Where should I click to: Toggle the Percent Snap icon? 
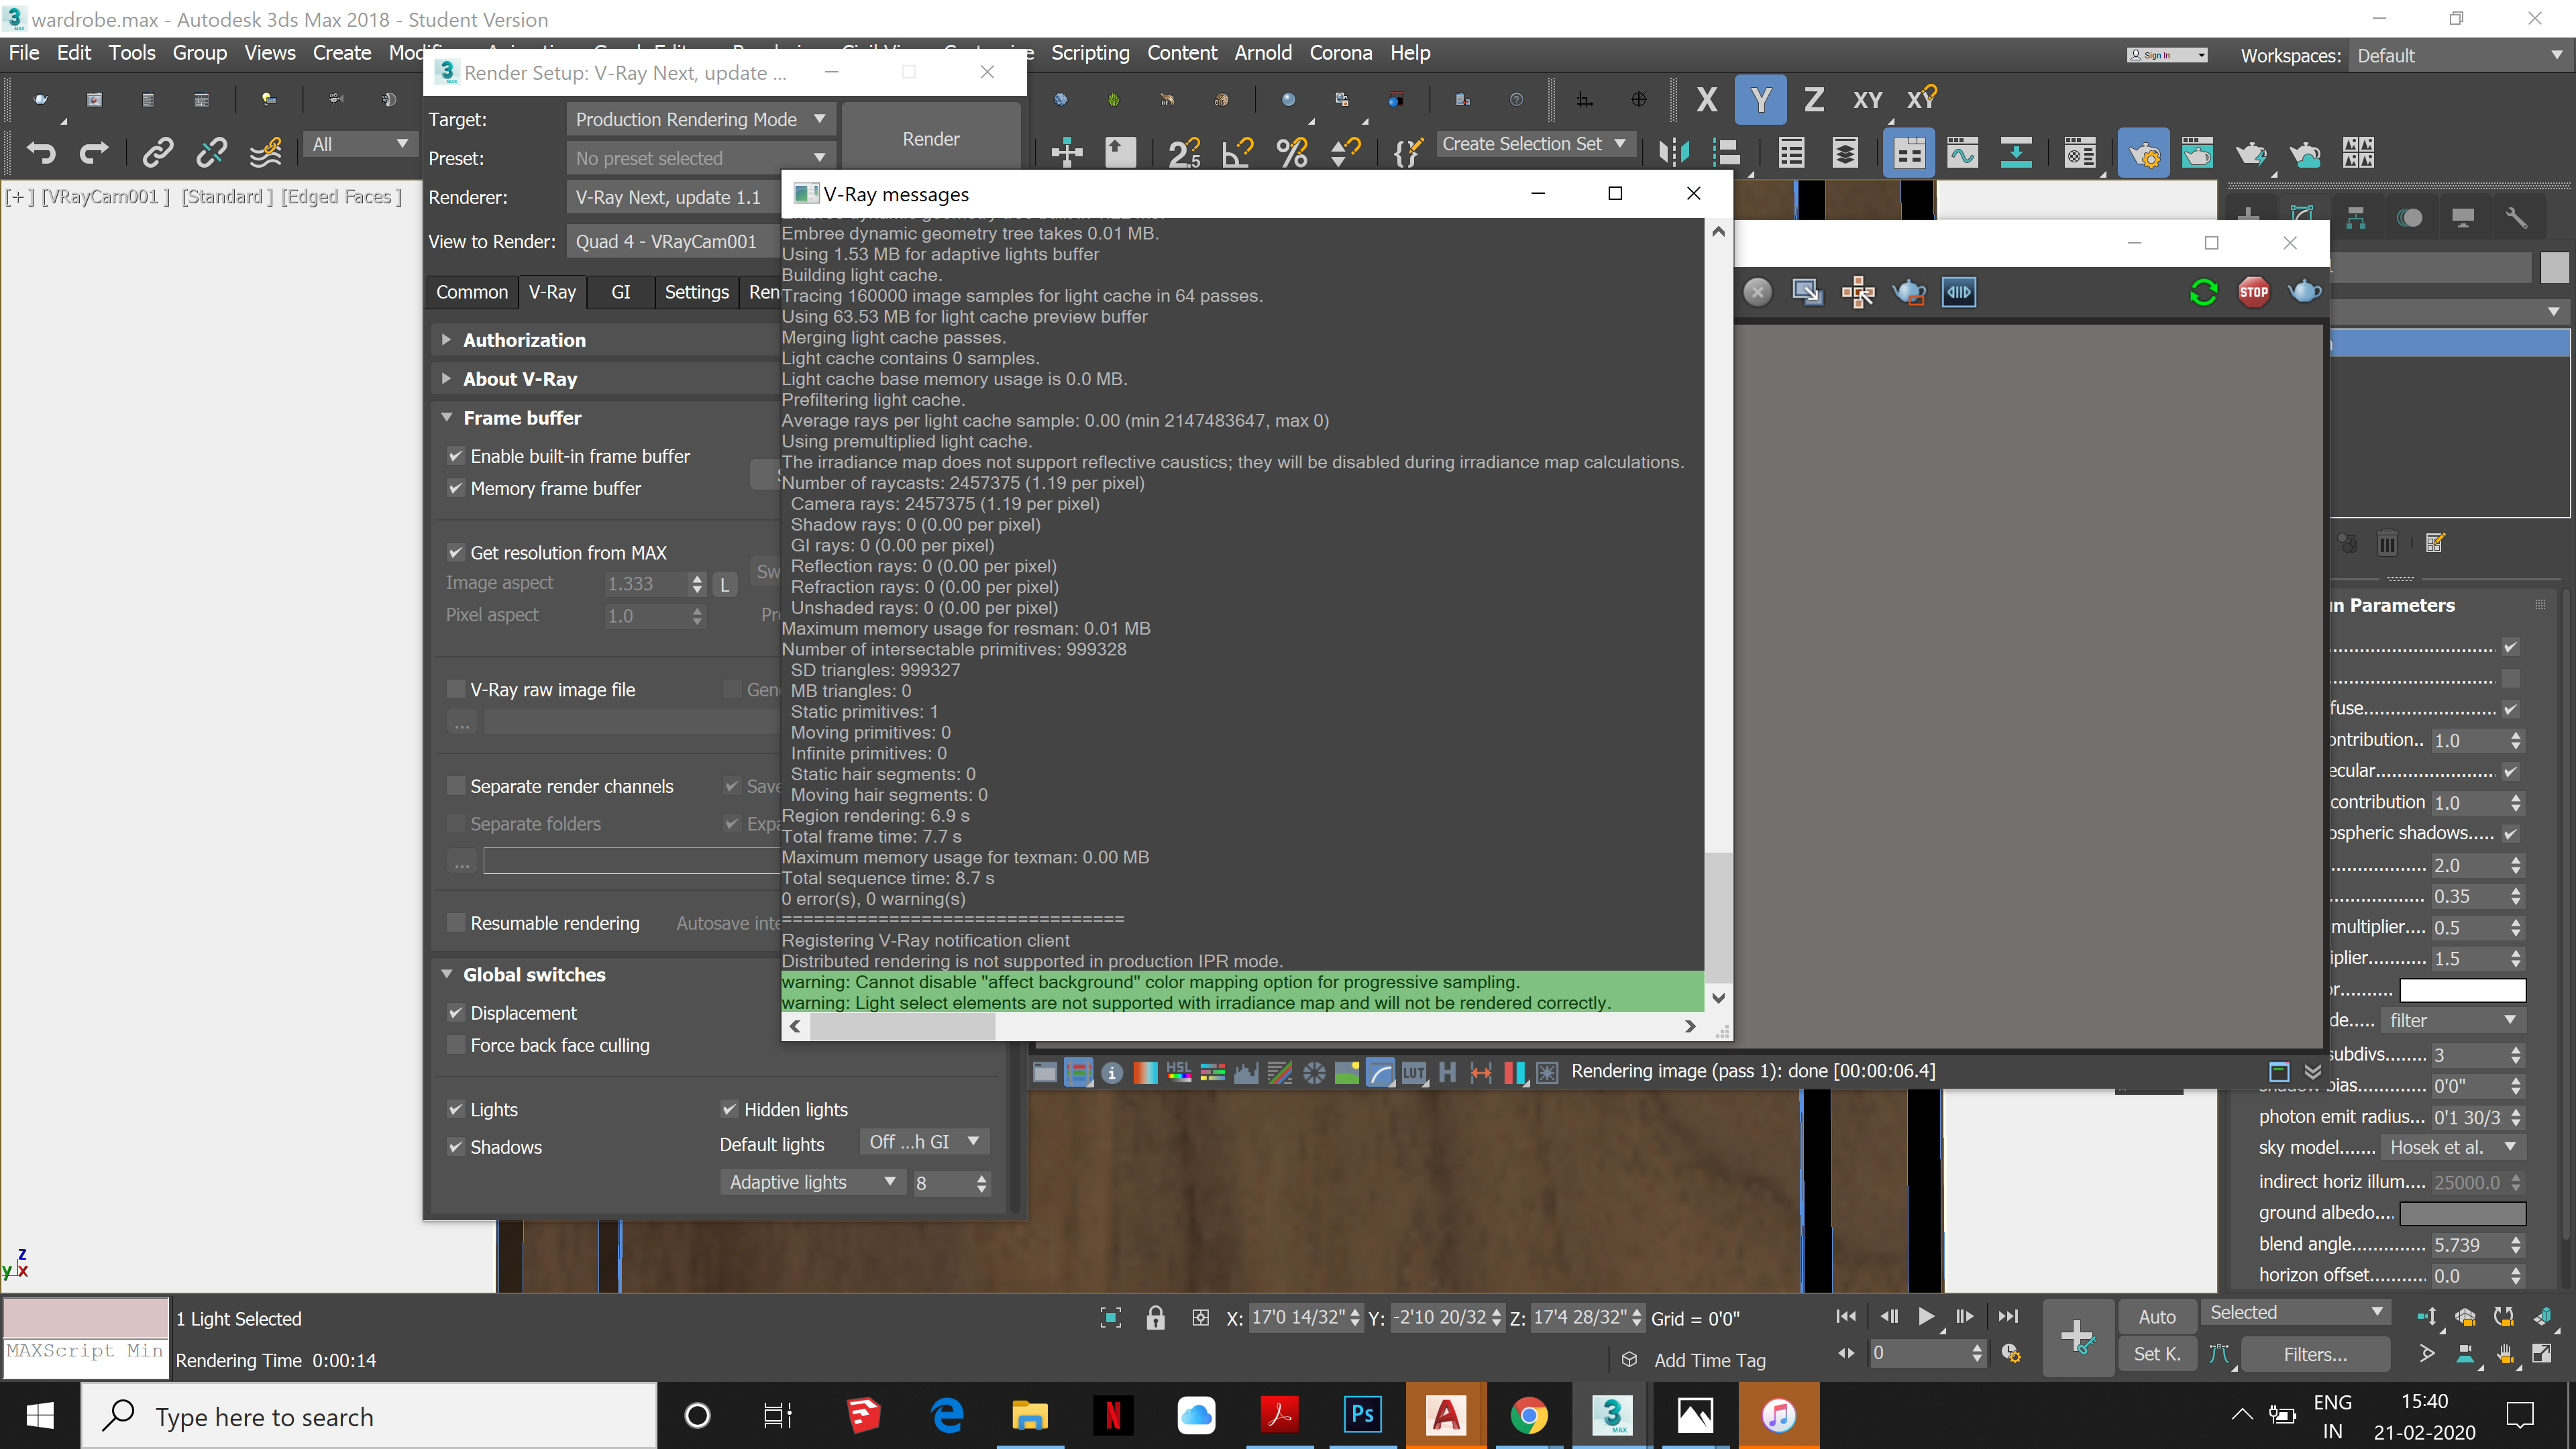coord(1292,152)
